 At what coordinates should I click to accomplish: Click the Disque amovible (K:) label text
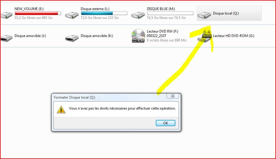click(97, 36)
